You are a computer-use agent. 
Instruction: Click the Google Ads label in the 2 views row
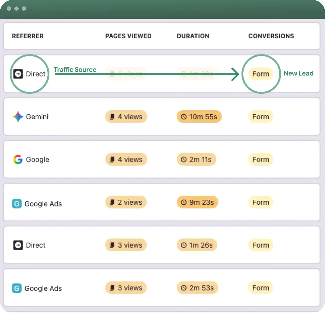pyautogui.click(x=43, y=204)
